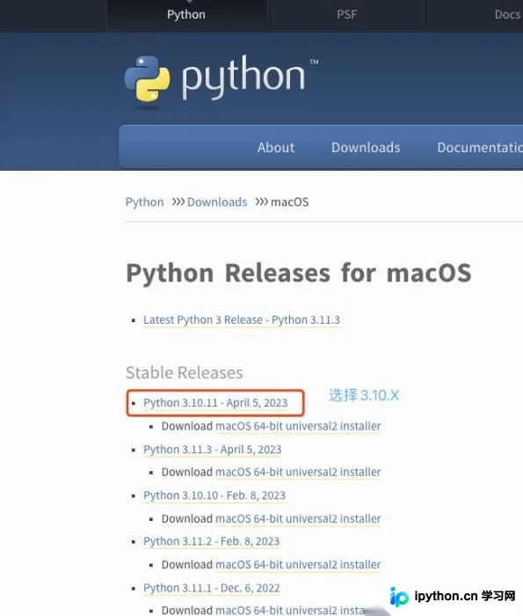Open Python 3.10.10 - Feb. 8, 2023 release
Screen dimensions: 523x616
[214, 495]
